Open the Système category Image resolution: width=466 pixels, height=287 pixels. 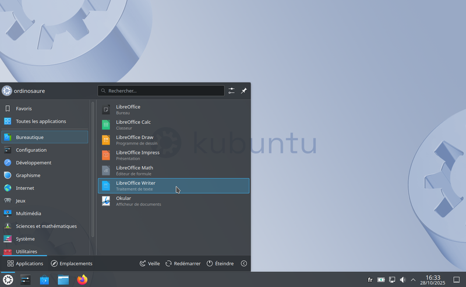coord(45,239)
